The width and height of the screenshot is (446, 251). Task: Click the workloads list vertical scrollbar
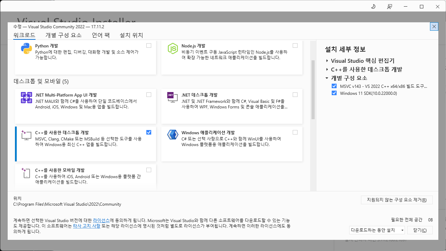coord(313,90)
